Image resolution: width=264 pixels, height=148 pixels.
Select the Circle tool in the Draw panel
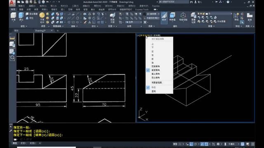(77, 18)
